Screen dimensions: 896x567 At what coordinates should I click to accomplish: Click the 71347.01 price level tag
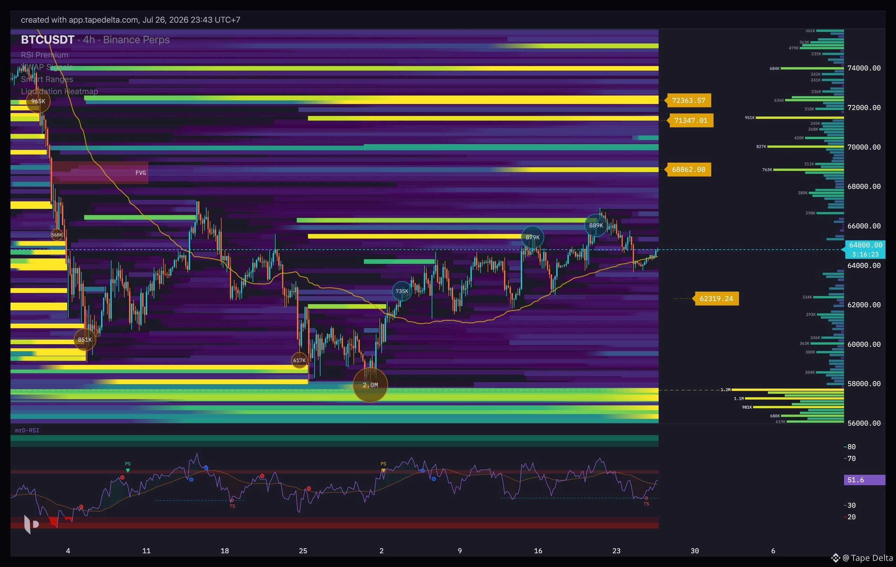point(691,120)
